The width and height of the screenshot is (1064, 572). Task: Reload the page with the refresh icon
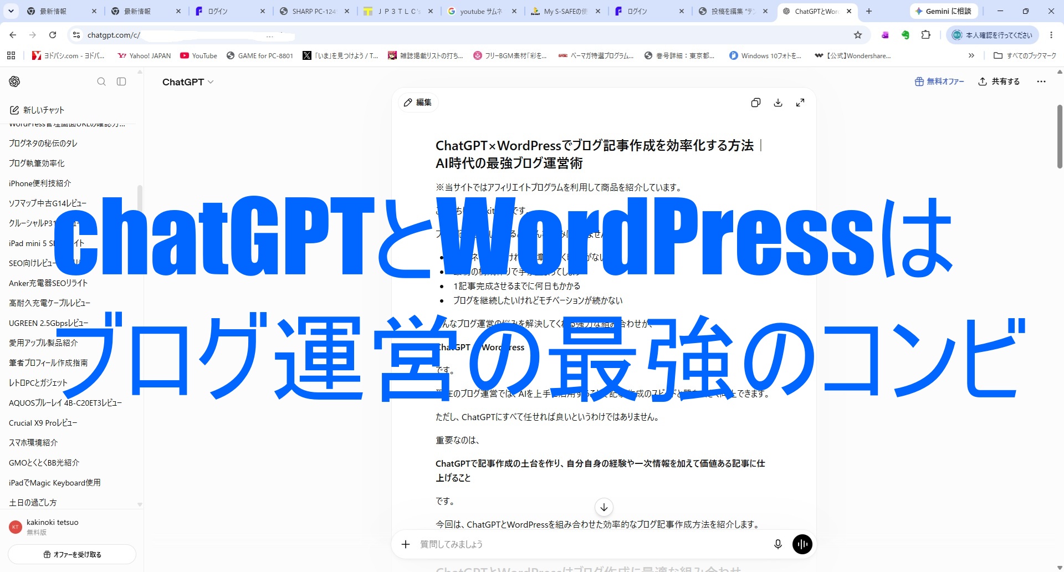click(53, 35)
